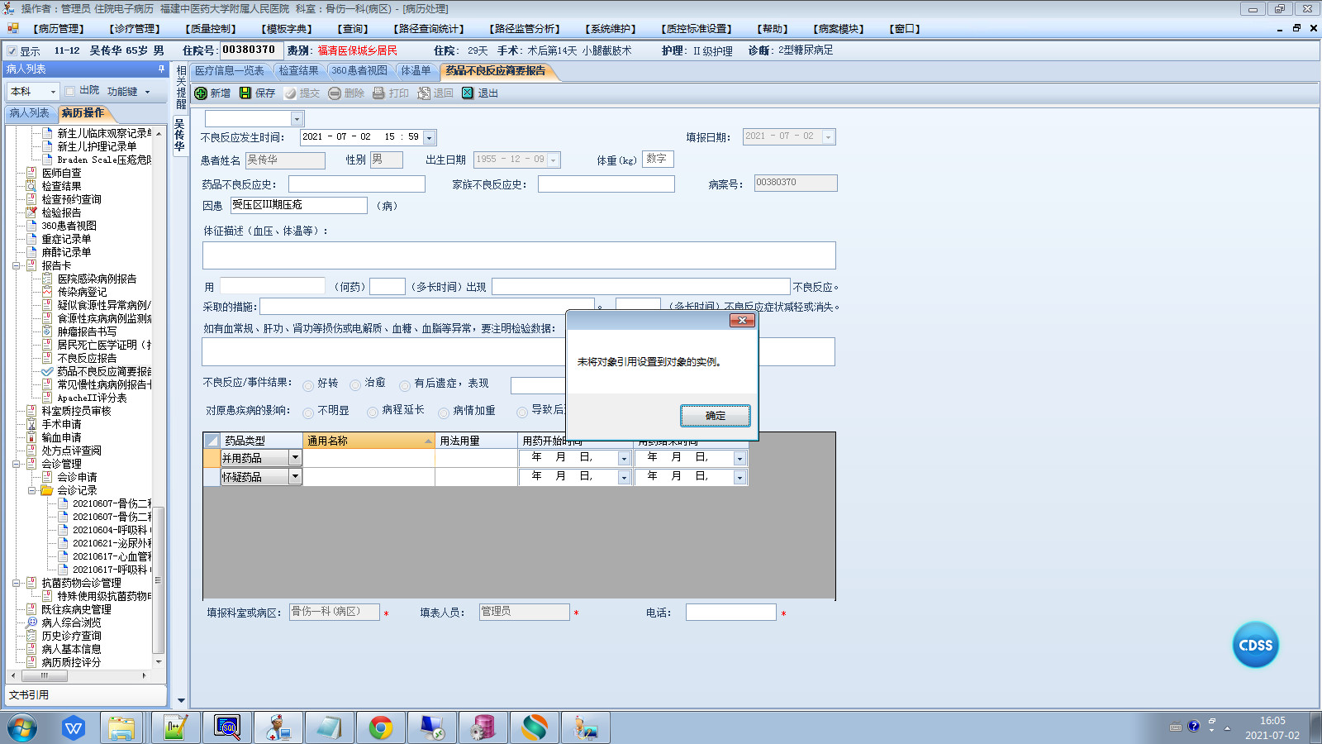1322x744 pixels.
Task: Select the 治愈 radio button
Action: (355, 385)
